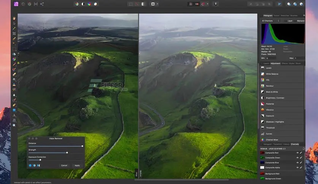Switch to the Brushes panel tab
This screenshot has height=184, width=318.
point(294,16)
